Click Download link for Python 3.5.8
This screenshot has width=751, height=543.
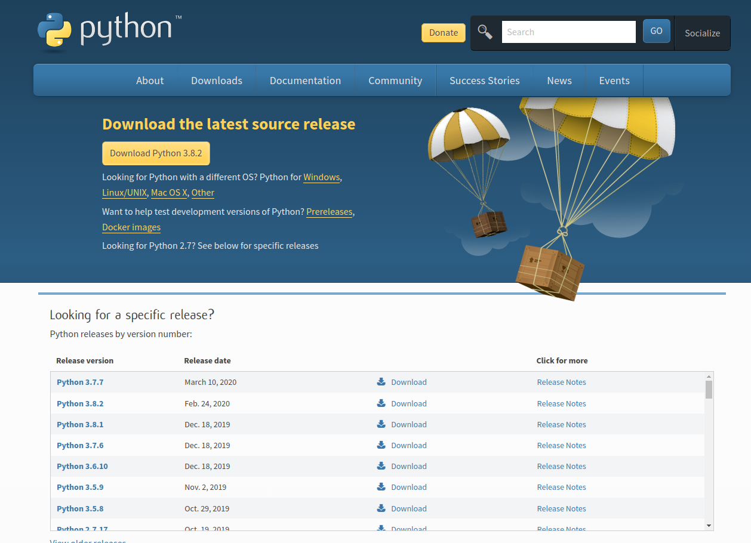tap(409, 508)
